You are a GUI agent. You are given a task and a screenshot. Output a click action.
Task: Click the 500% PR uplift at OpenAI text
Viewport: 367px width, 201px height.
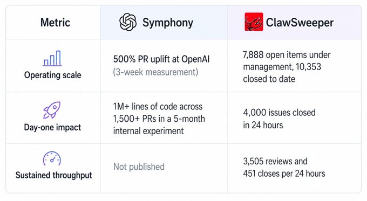161,59
